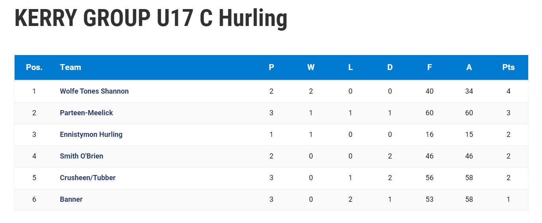Click the W column header
This screenshot has height=223, width=542.
(311, 67)
